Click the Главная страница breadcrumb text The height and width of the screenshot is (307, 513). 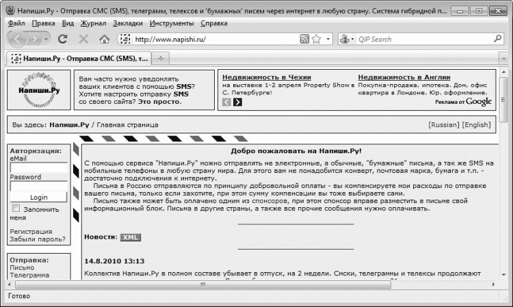click(127, 125)
